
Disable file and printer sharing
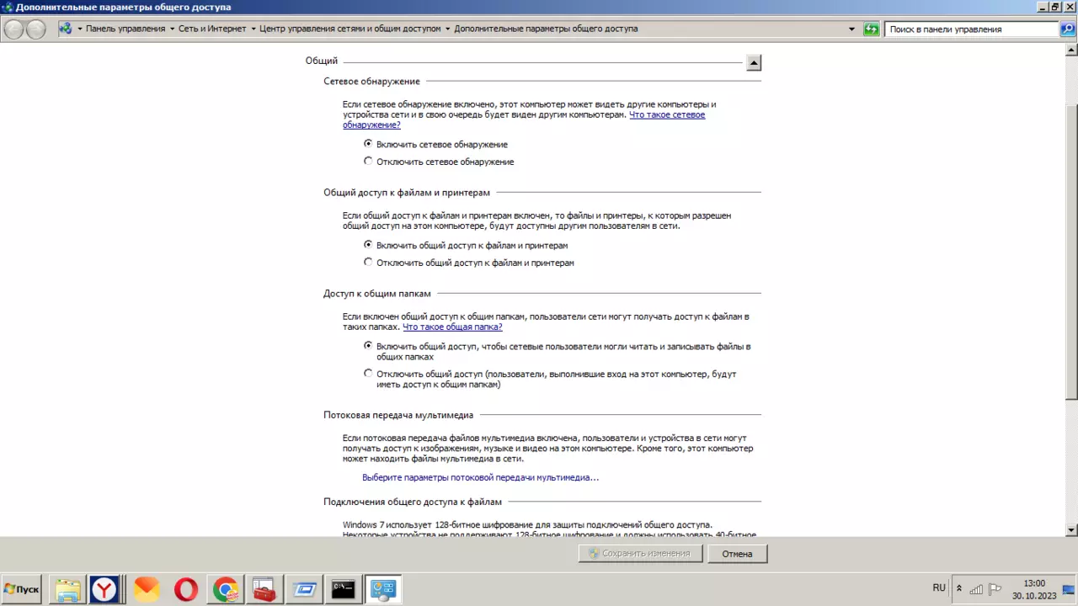(368, 262)
